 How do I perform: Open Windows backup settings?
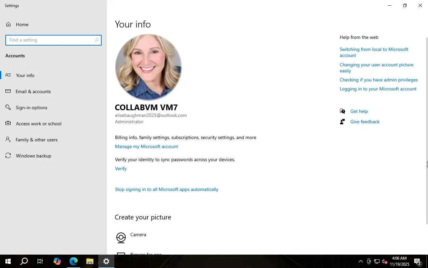[53, 156]
